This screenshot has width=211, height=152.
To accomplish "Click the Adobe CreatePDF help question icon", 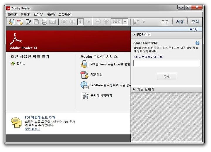I will (197, 43).
